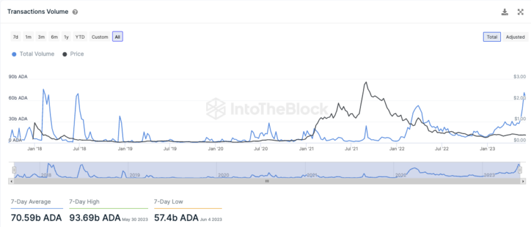This screenshot has width=531, height=227.
Task: Select the All range button
Action: click(x=117, y=37)
